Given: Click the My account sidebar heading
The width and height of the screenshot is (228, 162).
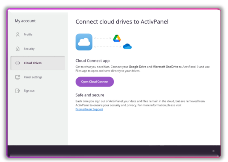Looking at the screenshot, I should pyautogui.click(x=25, y=21).
